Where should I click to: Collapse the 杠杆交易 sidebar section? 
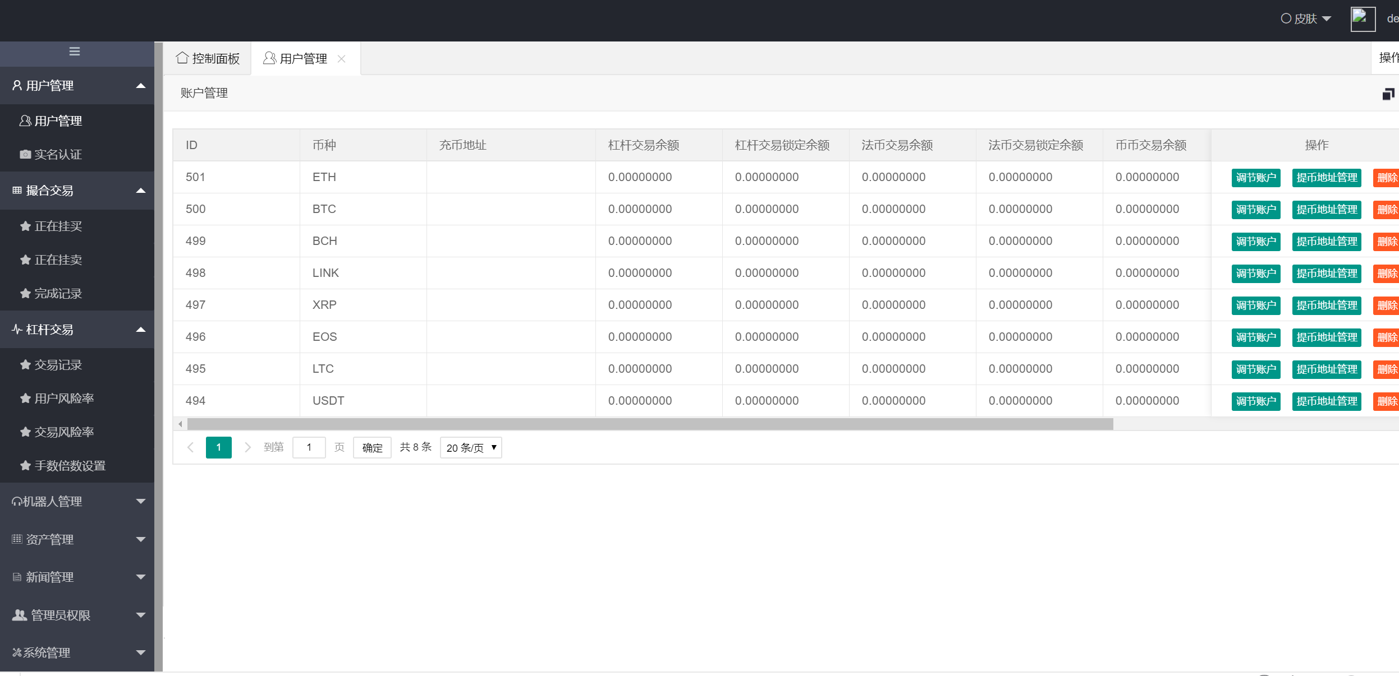[x=77, y=330]
